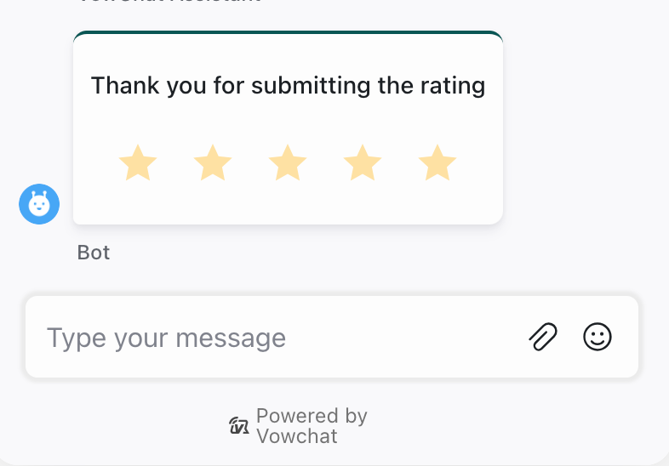Click the rating card's green top border
The width and height of the screenshot is (669, 466).
pos(288,33)
